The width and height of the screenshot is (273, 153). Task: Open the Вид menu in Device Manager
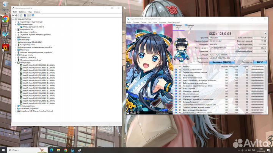click(30, 12)
